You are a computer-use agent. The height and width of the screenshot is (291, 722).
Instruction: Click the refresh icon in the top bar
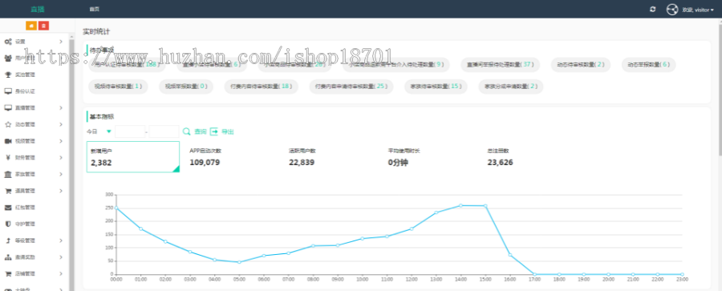(652, 9)
